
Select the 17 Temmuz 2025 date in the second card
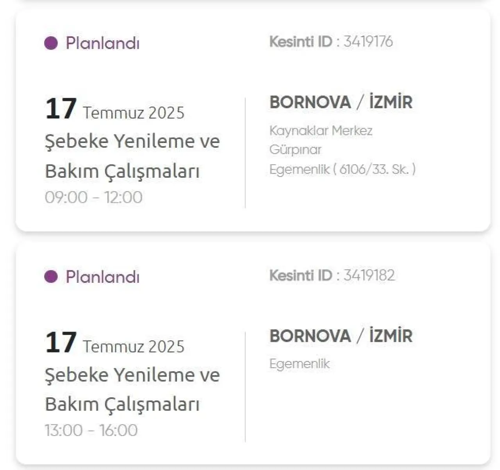point(114,343)
